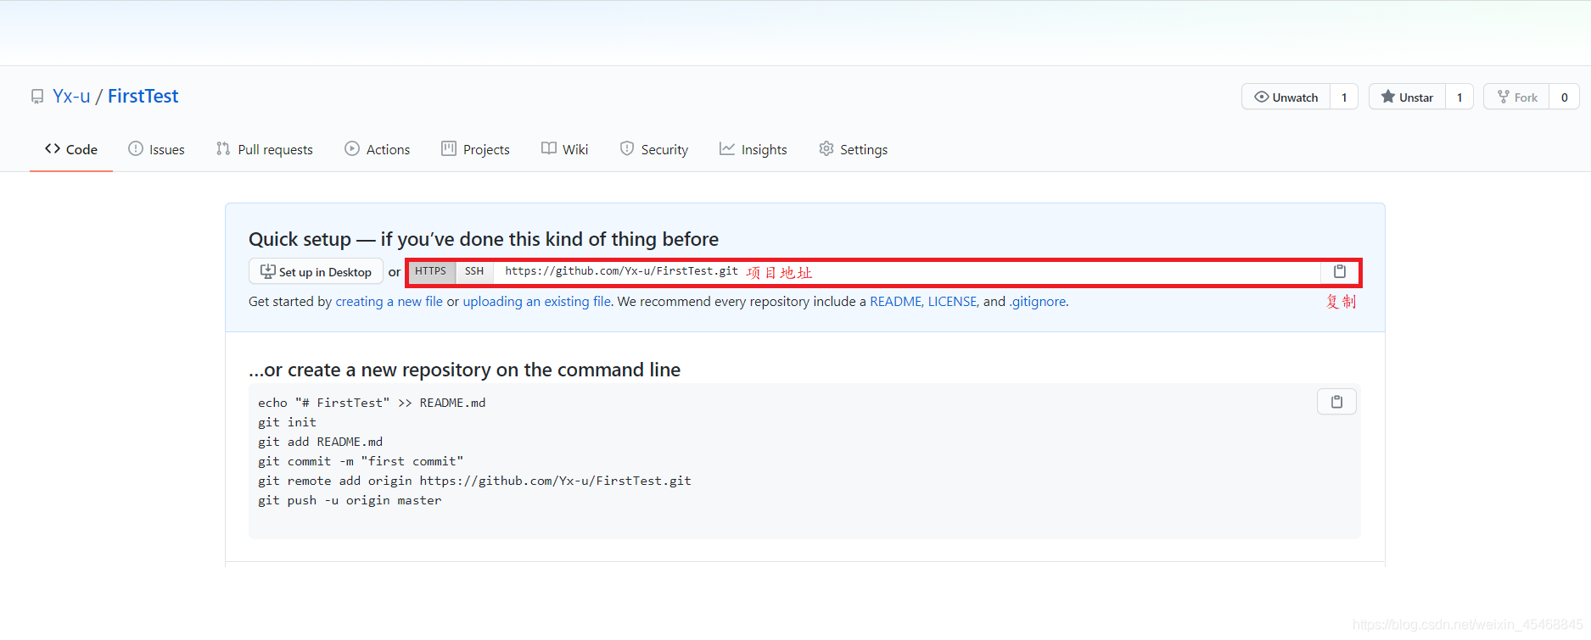Open the 'uploading an existing file' link
This screenshot has height=640, width=1591.
pos(536,302)
